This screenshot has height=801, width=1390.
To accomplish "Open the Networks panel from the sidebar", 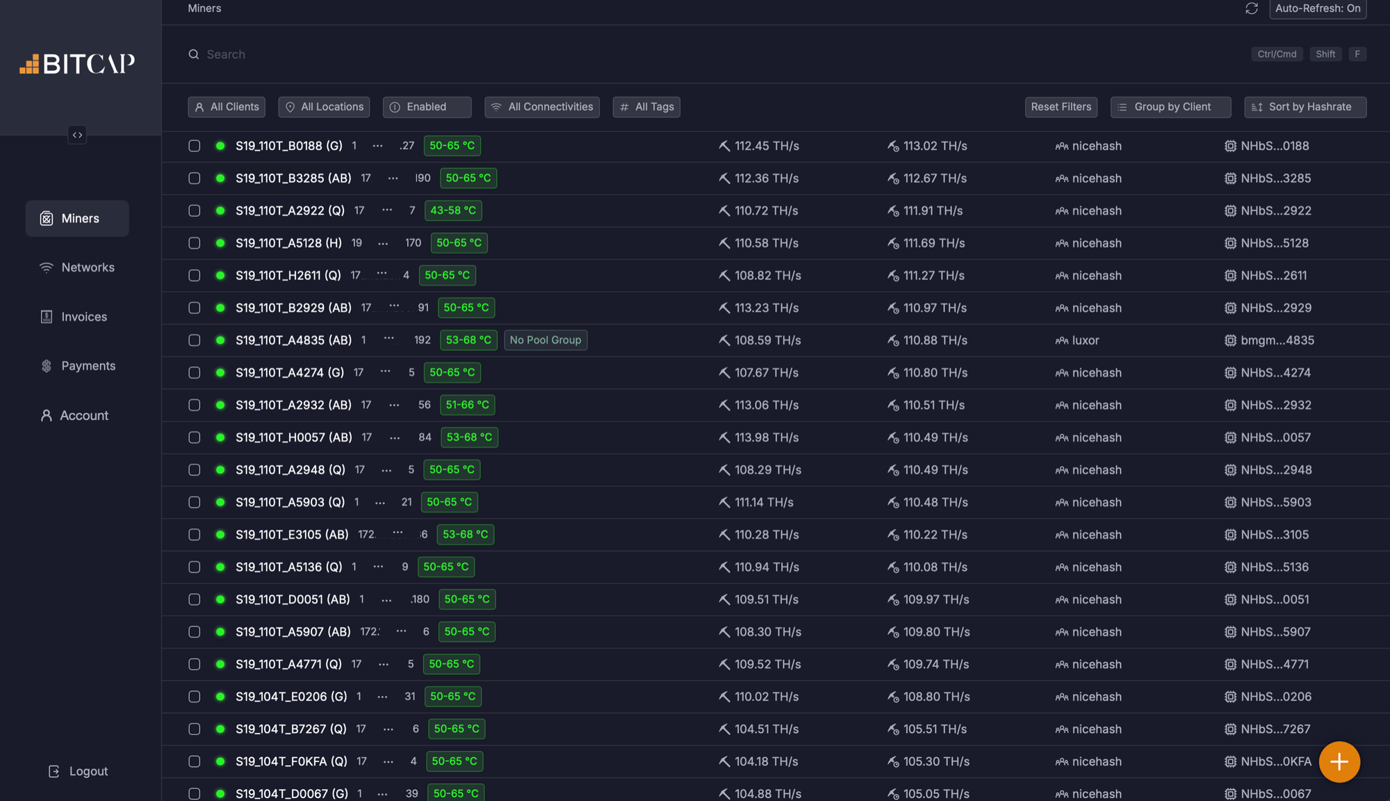I will tap(77, 267).
